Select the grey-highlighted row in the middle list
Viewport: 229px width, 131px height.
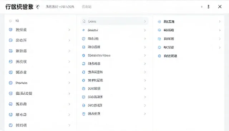tap(114, 21)
